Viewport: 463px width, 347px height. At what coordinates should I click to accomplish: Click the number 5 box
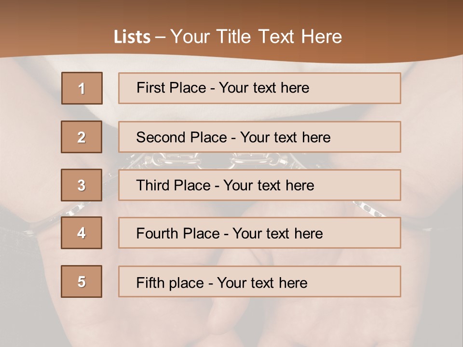point(82,281)
